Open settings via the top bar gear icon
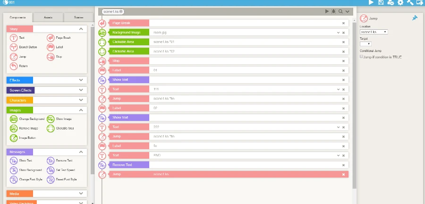The height and width of the screenshot is (204, 425). [x=400, y=3]
